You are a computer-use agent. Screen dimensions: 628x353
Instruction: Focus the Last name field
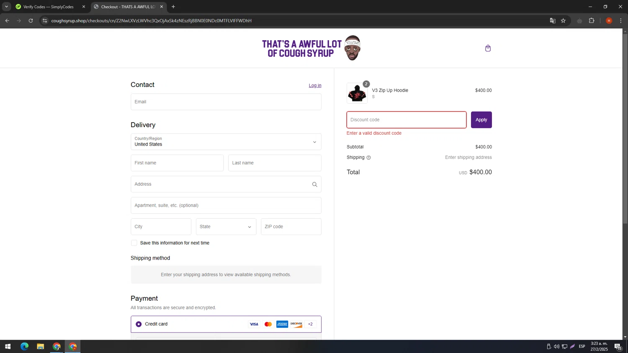point(275,163)
